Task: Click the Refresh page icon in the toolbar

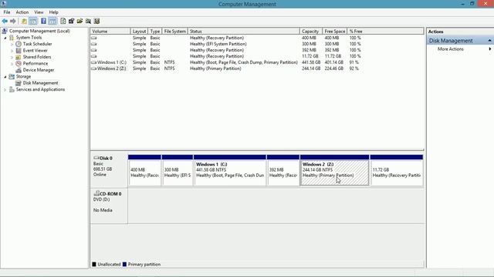Action: [63, 21]
